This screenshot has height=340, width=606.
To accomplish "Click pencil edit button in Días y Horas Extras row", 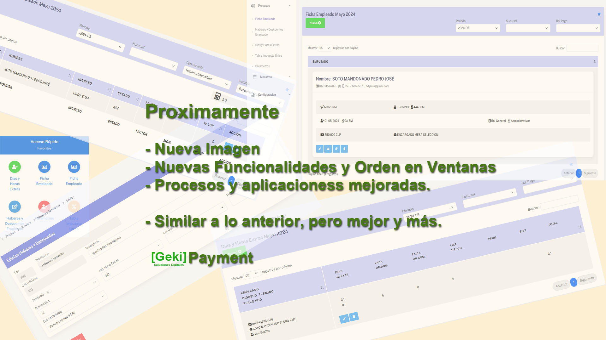I will tap(344, 319).
